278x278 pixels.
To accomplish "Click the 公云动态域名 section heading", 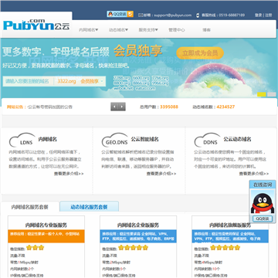I will 237,139.
